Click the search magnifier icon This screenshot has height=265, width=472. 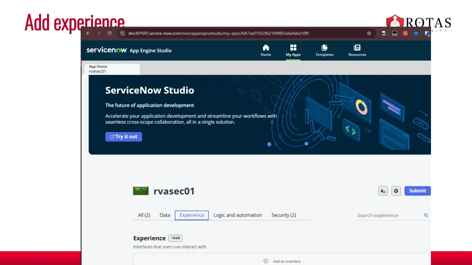coord(426,215)
